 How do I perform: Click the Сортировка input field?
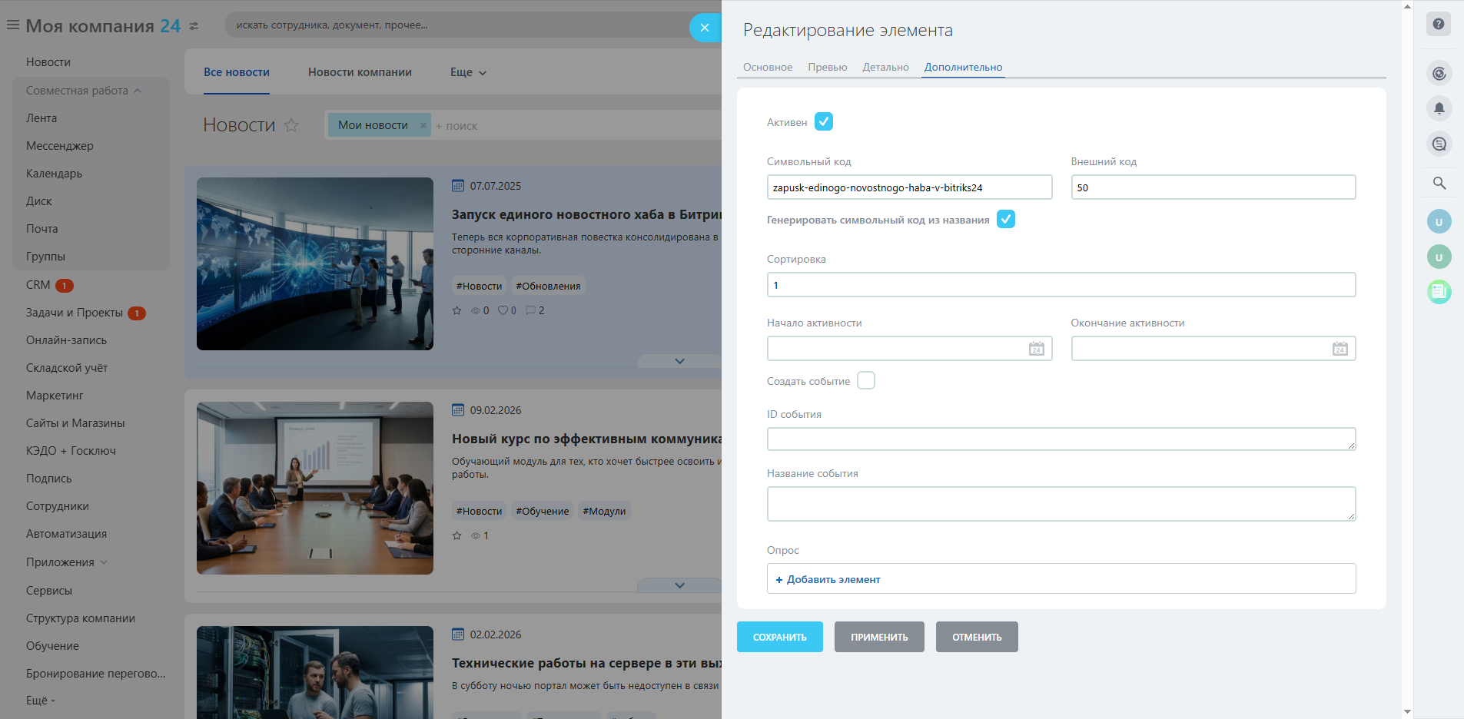(x=1061, y=285)
